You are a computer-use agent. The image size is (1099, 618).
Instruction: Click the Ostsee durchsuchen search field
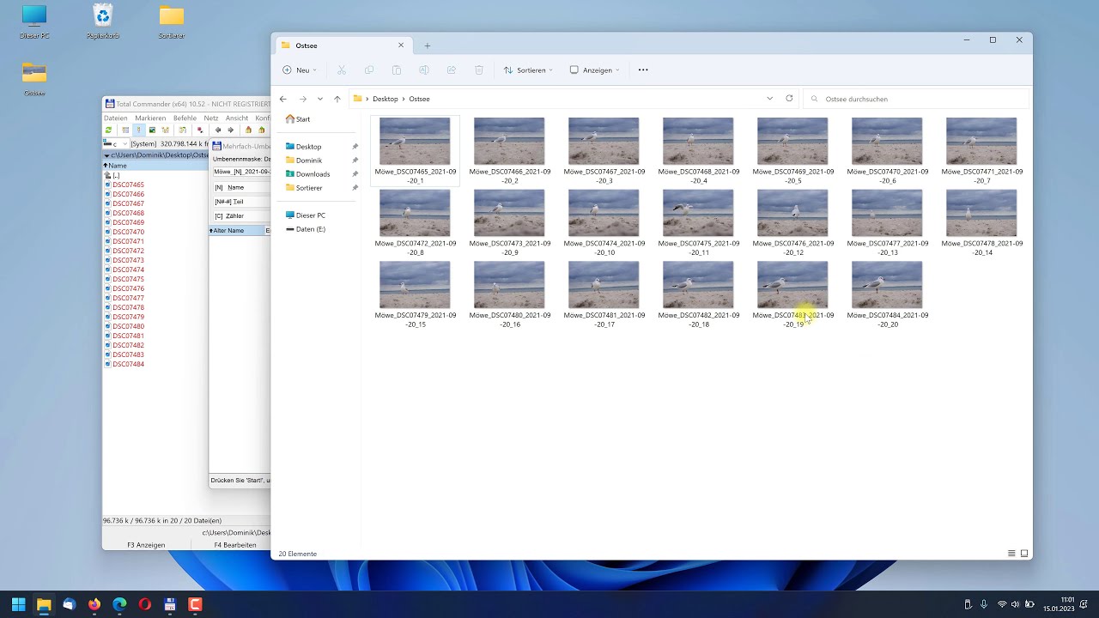pyautogui.click(x=917, y=99)
